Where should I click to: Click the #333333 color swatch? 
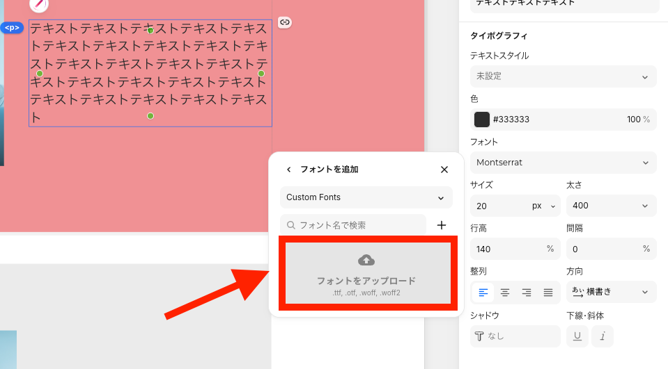(482, 120)
